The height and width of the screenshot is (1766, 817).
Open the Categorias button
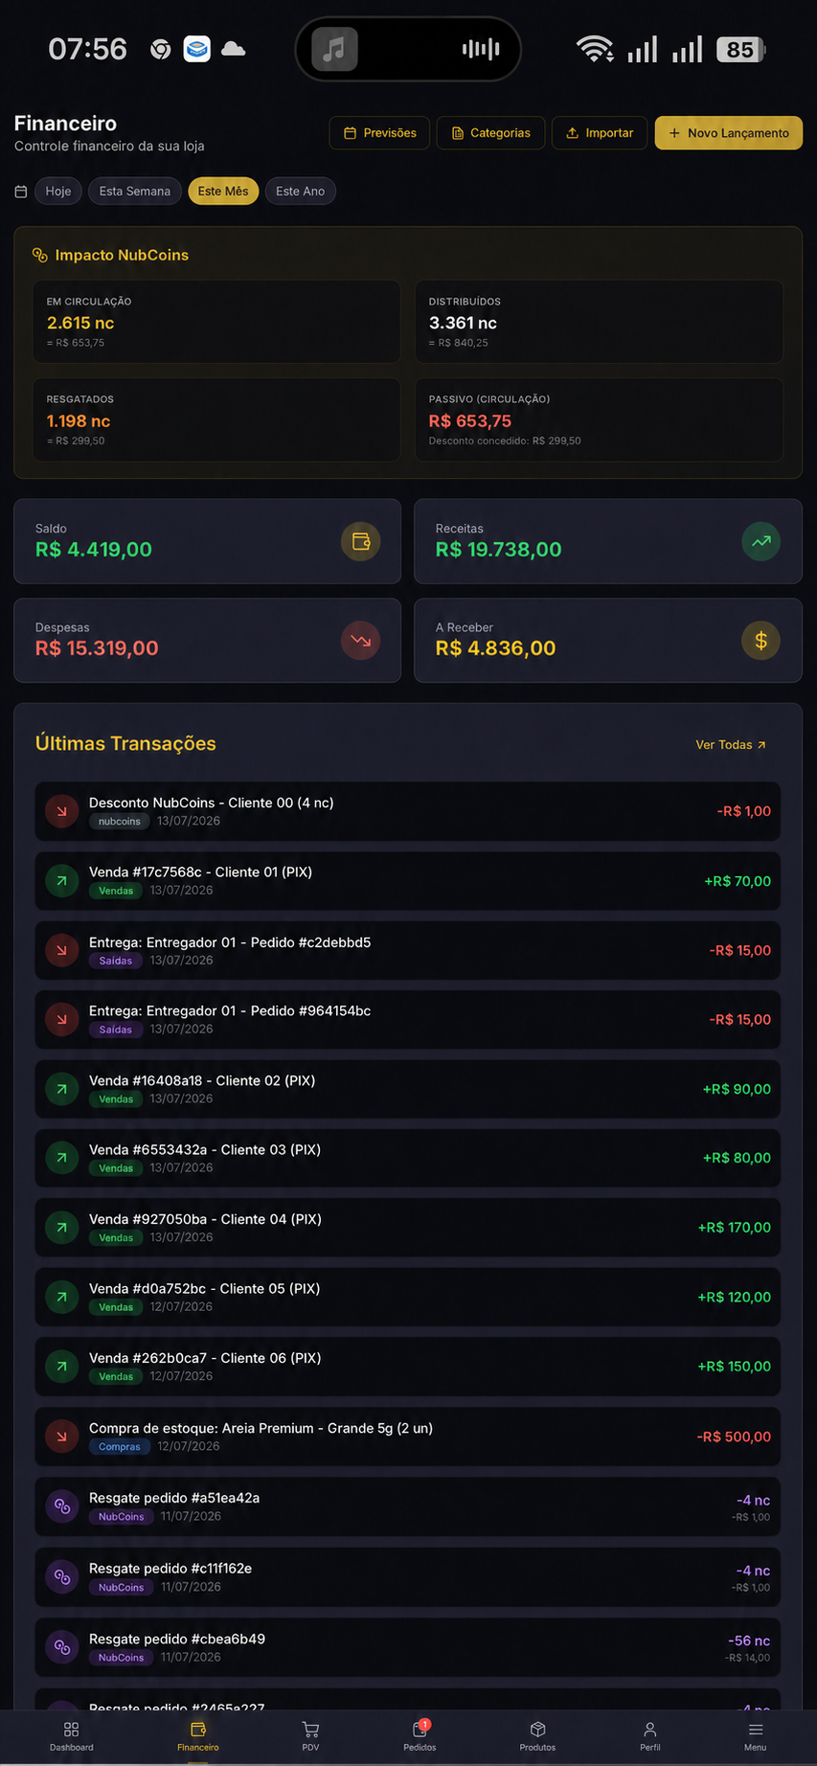pos(490,133)
